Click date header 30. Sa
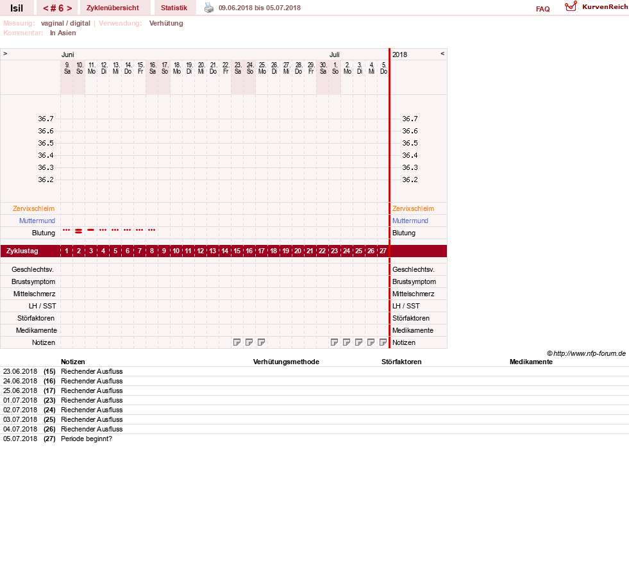 tap(323, 68)
